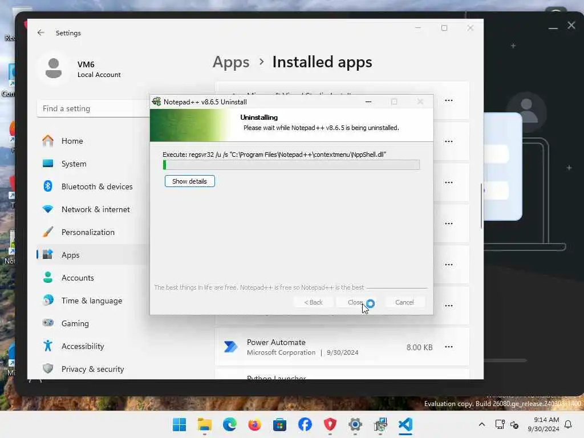Open the notification bell
Viewport: 584px width, 438px height.
(568, 424)
